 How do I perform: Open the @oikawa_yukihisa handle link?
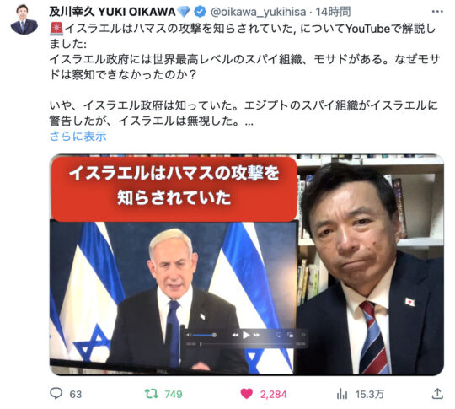258,12
